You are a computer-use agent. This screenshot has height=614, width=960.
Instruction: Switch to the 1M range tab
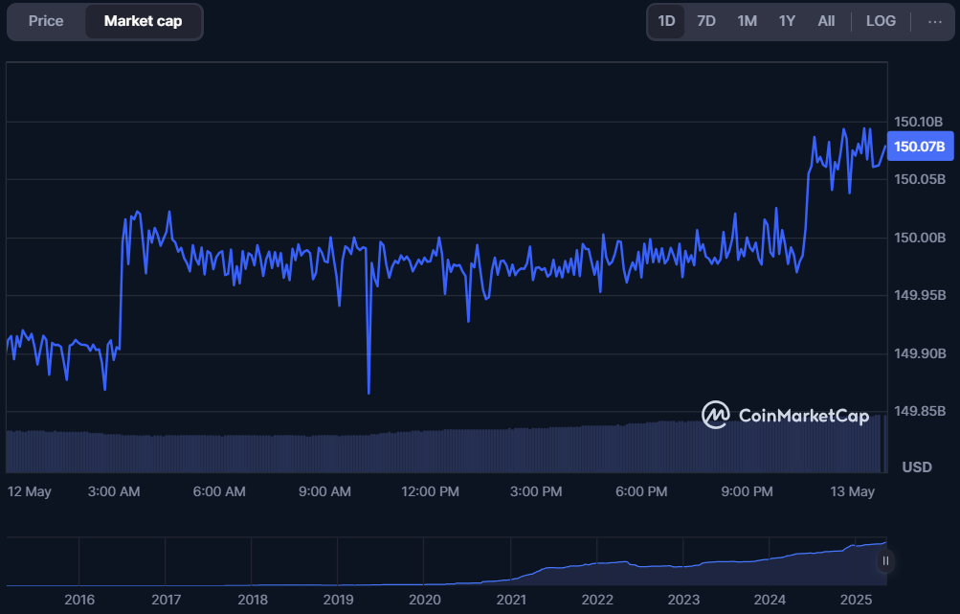pyautogui.click(x=746, y=20)
